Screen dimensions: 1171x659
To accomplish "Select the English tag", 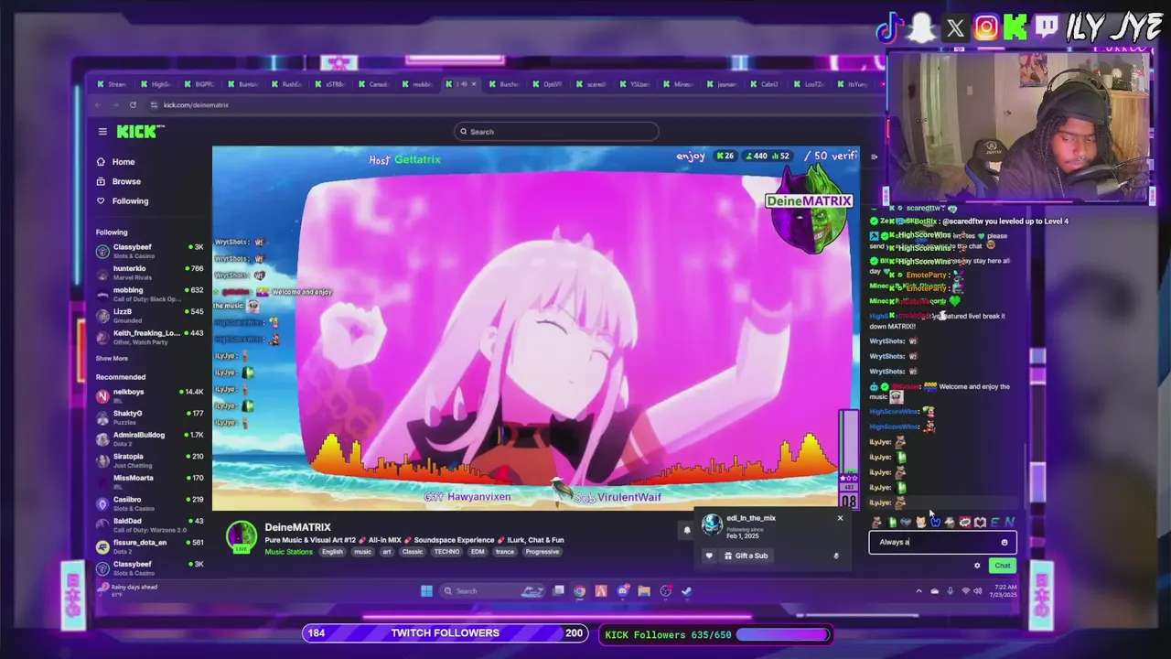I will 332,552.
